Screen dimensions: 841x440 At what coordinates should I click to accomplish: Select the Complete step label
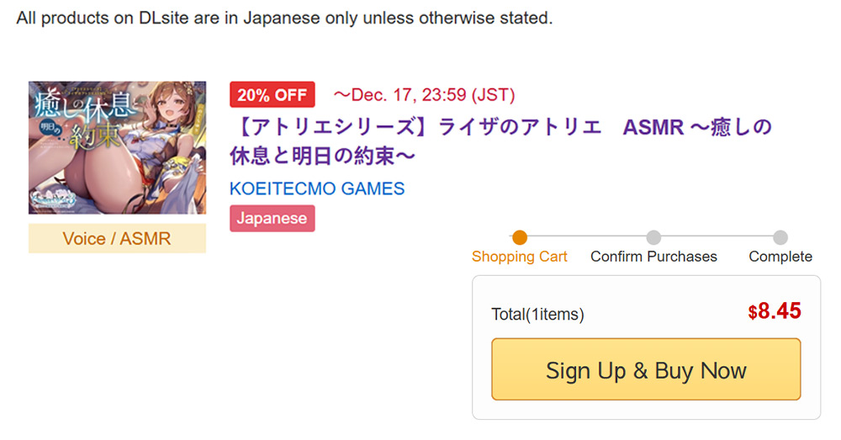point(780,257)
